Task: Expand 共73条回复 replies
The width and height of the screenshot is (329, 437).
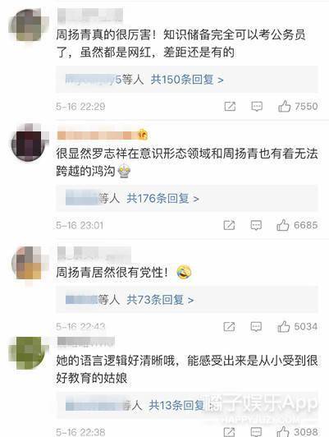Action: tap(160, 300)
